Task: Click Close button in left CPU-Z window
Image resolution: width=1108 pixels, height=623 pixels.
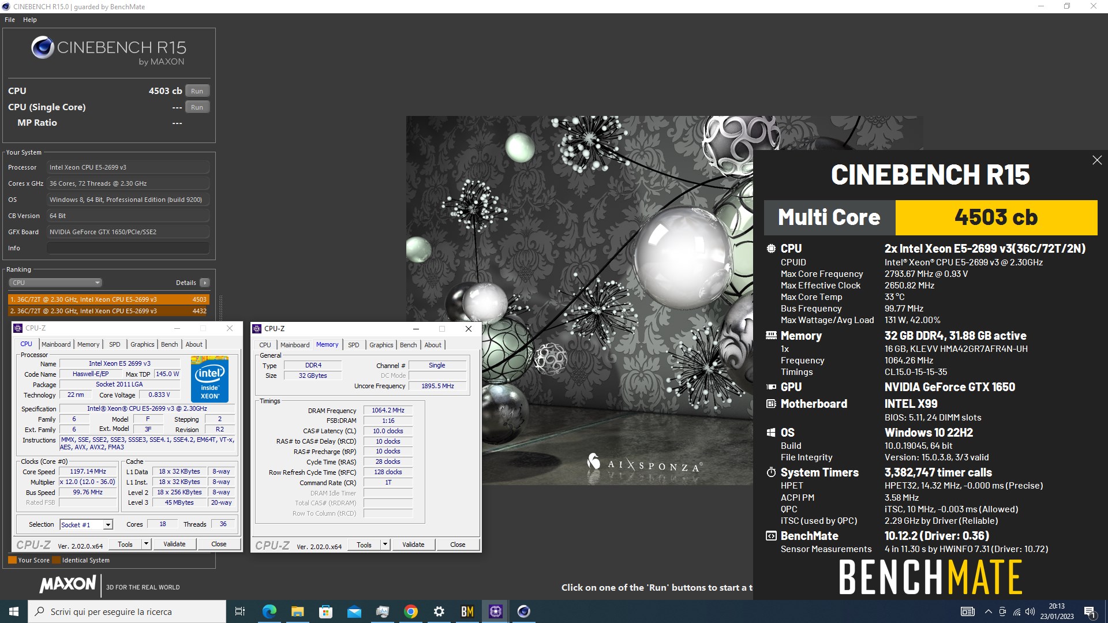Action: point(219,544)
